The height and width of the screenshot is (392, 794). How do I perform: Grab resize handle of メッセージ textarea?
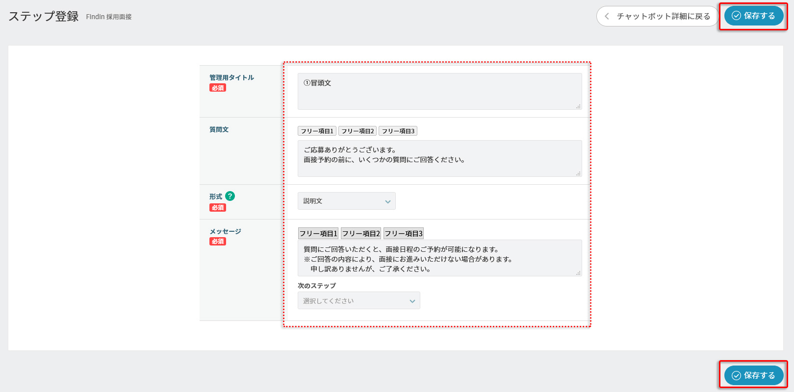pos(578,273)
